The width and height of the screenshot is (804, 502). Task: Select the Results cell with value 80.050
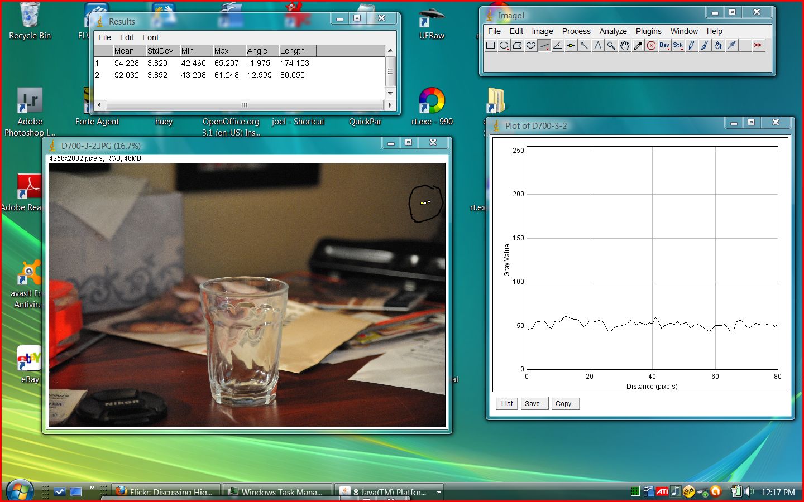point(293,75)
